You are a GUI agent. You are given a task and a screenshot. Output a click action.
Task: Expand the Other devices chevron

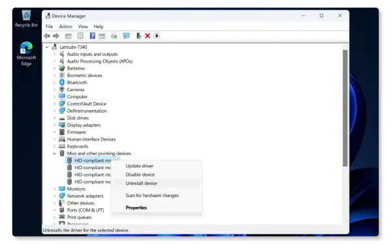pos(54,203)
